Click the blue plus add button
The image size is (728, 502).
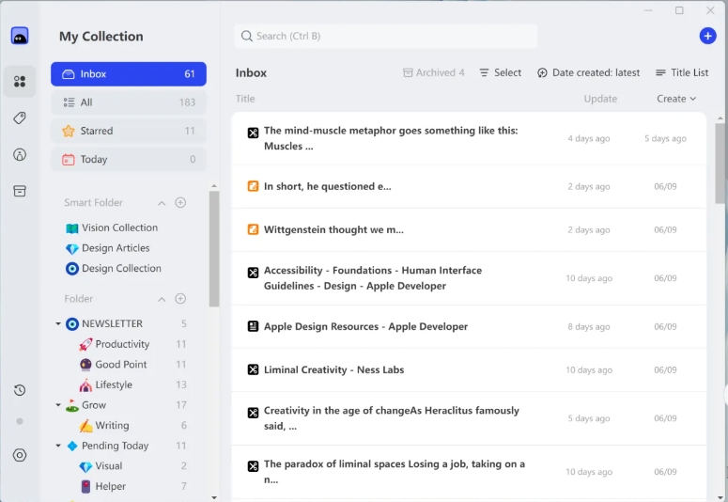point(707,36)
